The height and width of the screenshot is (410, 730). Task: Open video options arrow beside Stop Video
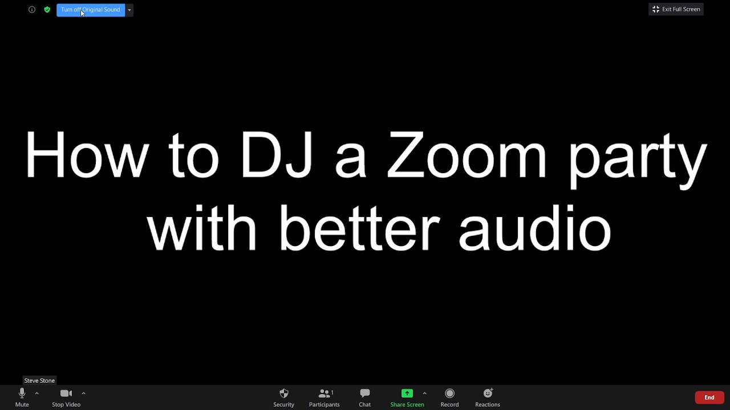pyautogui.click(x=83, y=393)
